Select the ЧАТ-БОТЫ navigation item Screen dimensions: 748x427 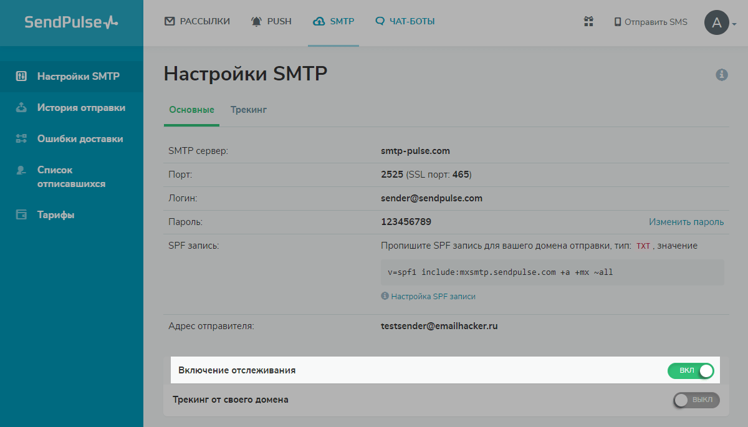pos(405,21)
